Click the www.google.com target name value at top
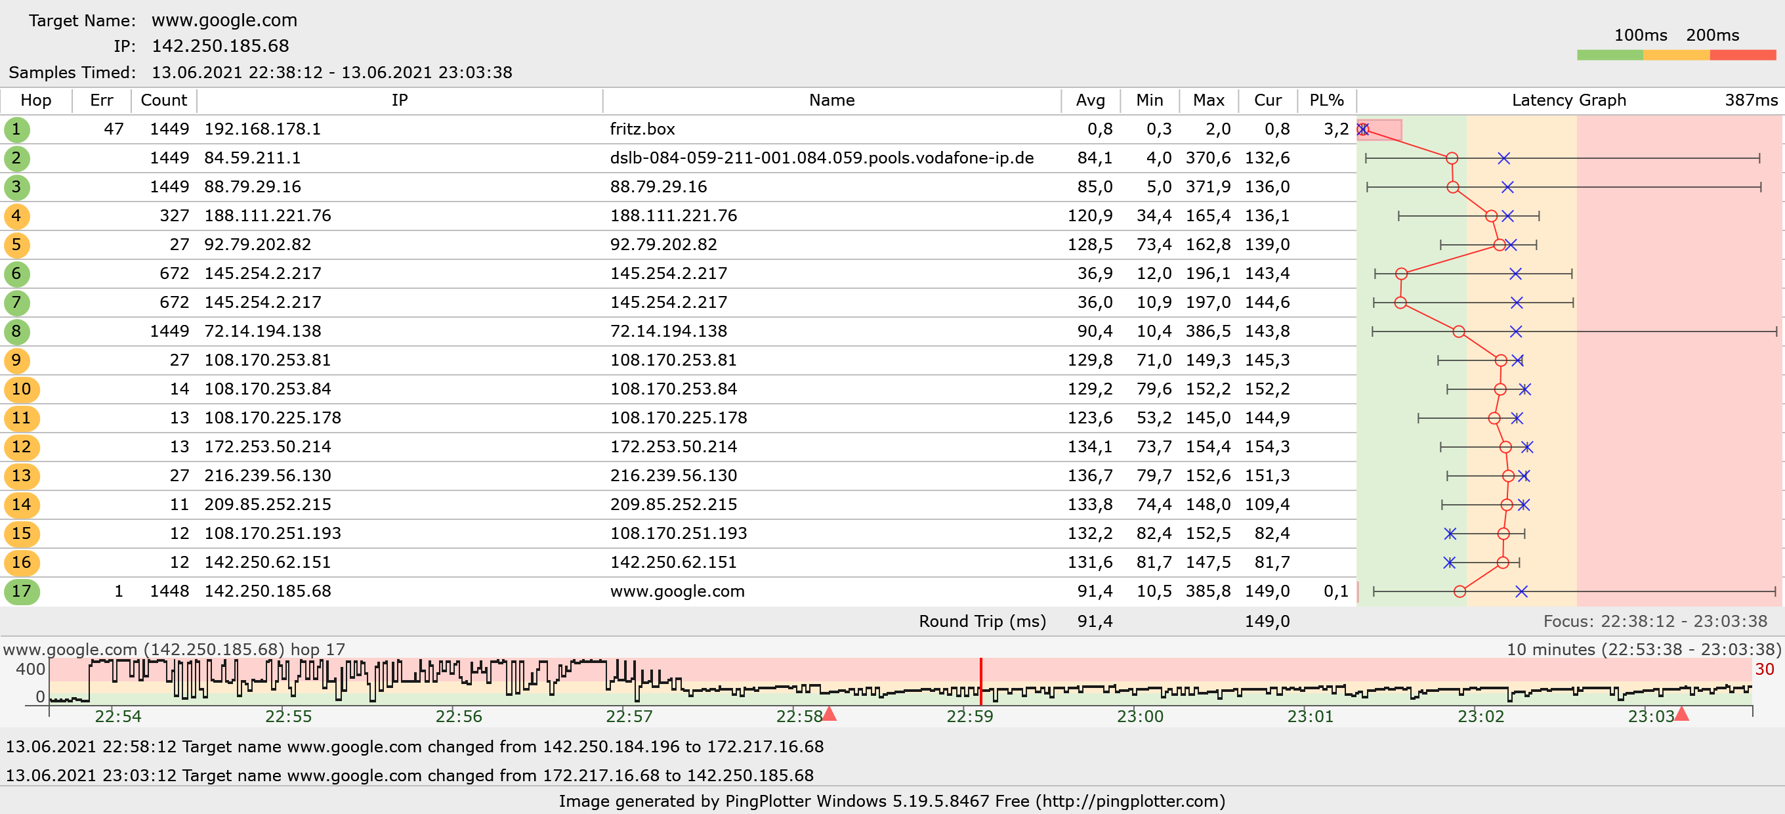1785x814 pixels. tap(224, 20)
